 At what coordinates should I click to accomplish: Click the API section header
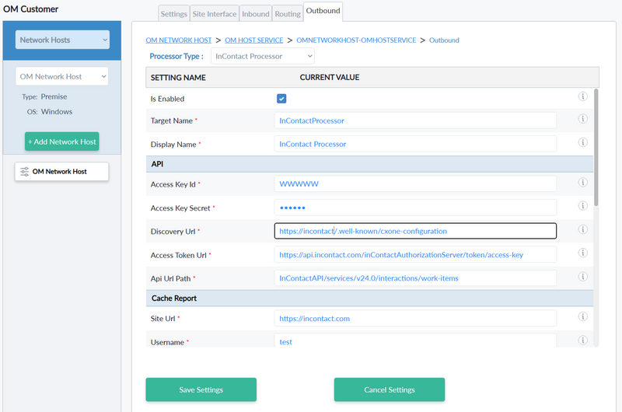click(x=370, y=164)
